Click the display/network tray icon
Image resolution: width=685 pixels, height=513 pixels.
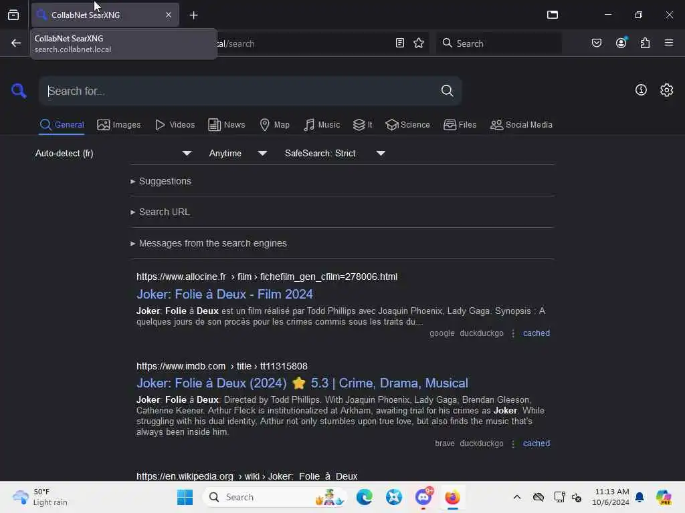[559, 497]
